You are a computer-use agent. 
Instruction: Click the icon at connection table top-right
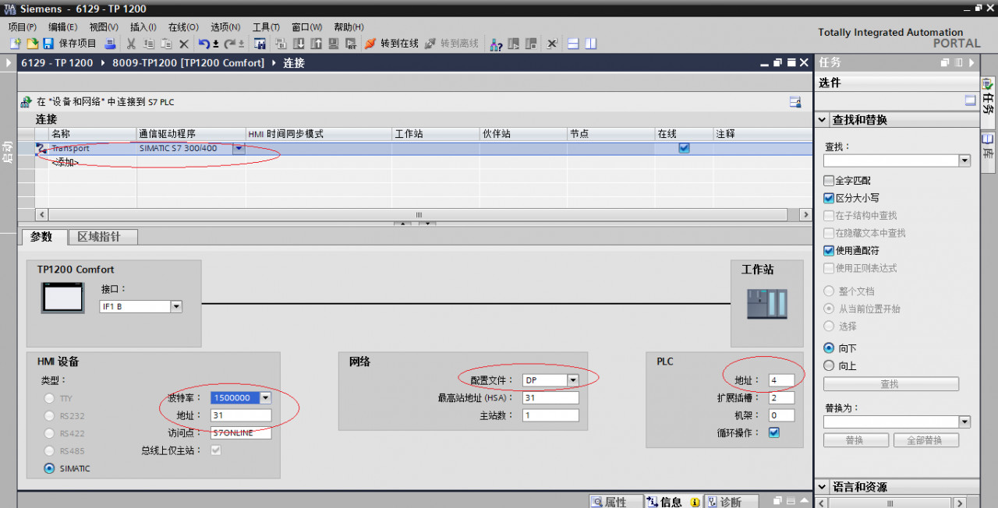click(795, 101)
